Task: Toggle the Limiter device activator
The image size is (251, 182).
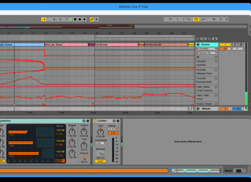Action: point(95,121)
